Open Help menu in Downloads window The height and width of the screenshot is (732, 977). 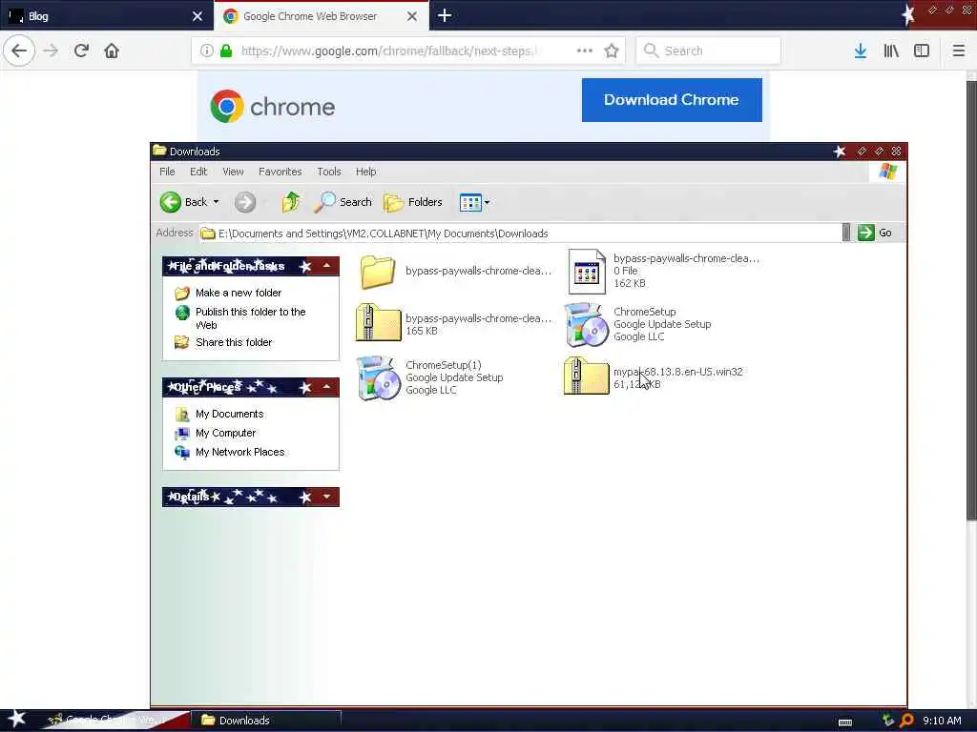click(365, 172)
